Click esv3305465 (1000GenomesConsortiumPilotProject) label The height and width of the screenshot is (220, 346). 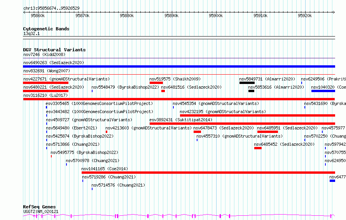click(x=99, y=103)
